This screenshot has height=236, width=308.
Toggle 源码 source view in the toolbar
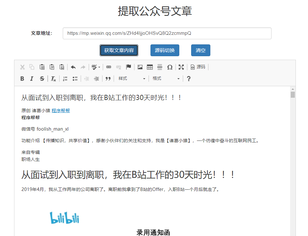click(x=198, y=67)
